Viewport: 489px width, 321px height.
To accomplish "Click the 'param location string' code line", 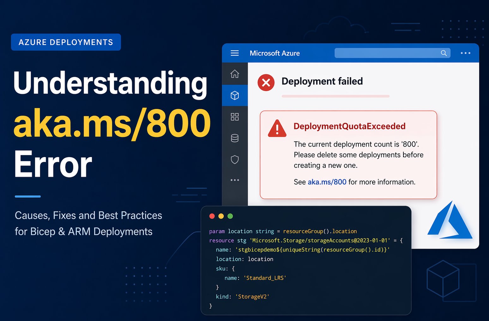I will 283,231.
